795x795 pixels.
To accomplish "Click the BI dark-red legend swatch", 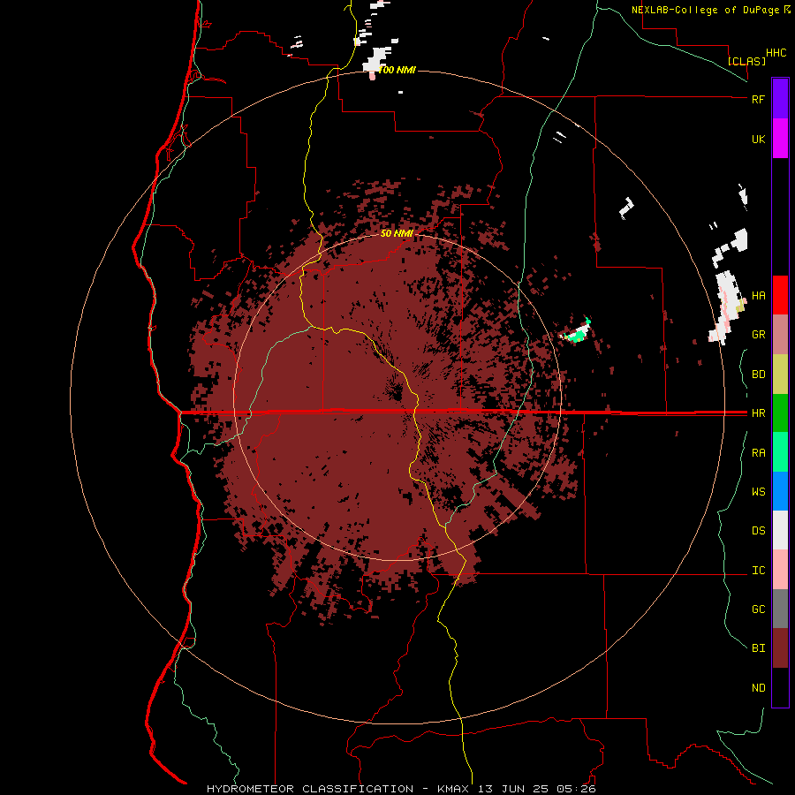I will tap(780, 648).
